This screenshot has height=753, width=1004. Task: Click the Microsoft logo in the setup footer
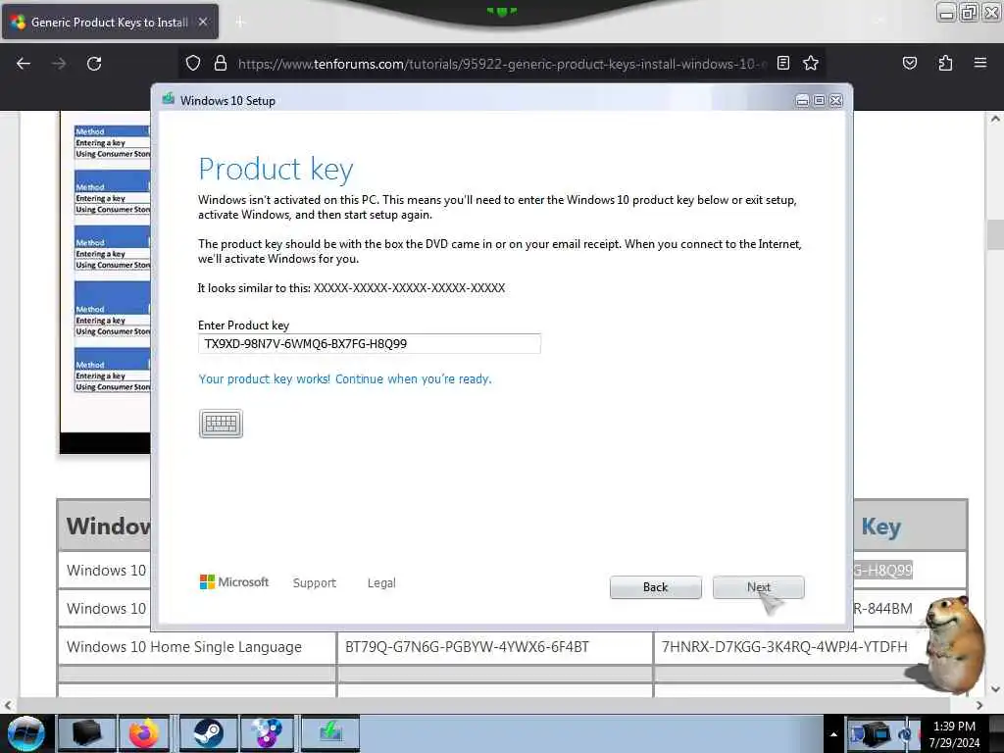pyautogui.click(x=234, y=582)
